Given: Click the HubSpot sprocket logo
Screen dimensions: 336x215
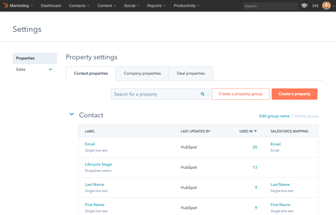Looking at the screenshot, I should click(6, 6).
